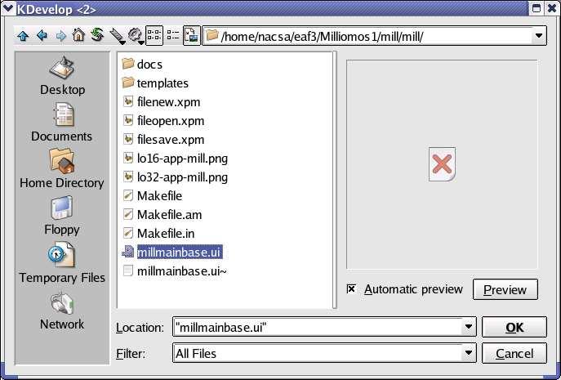Select the Makefile entry
This screenshot has height=380, width=561.
pyautogui.click(x=152, y=196)
